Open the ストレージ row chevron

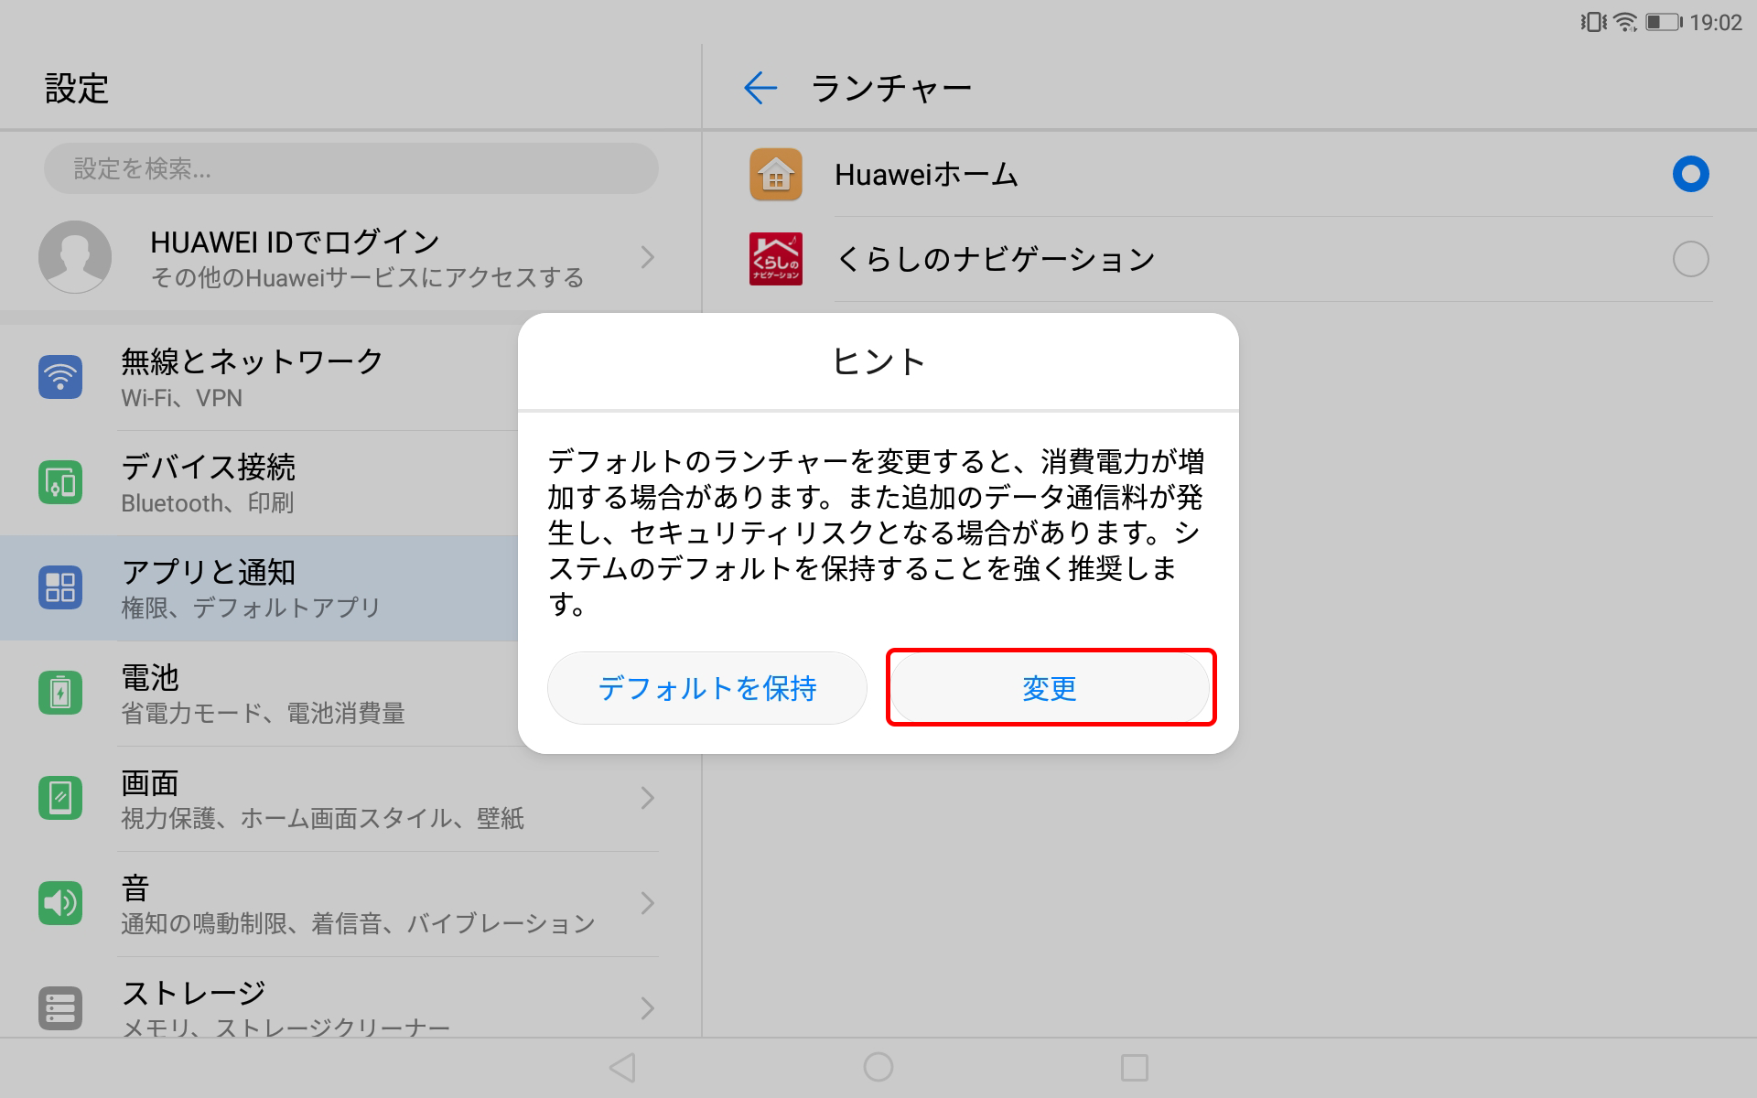[x=648, y=1008]
